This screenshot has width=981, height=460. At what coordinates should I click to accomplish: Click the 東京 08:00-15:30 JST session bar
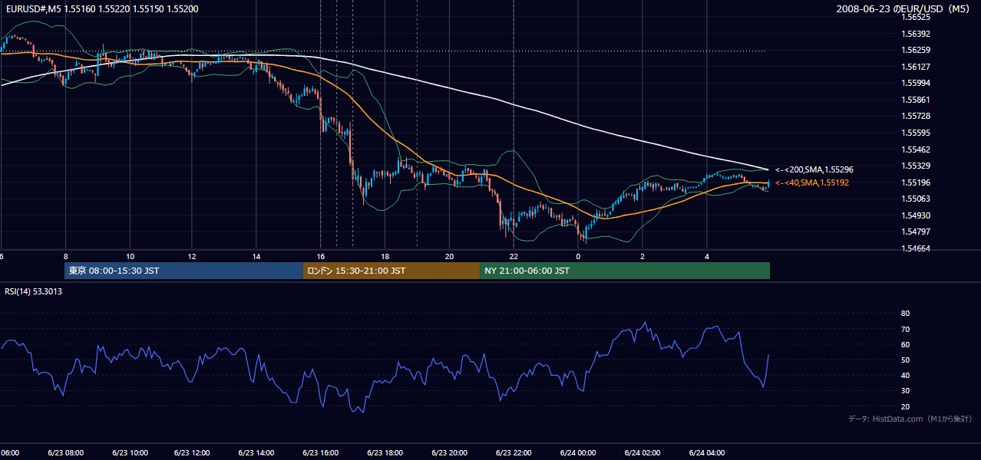184,271
